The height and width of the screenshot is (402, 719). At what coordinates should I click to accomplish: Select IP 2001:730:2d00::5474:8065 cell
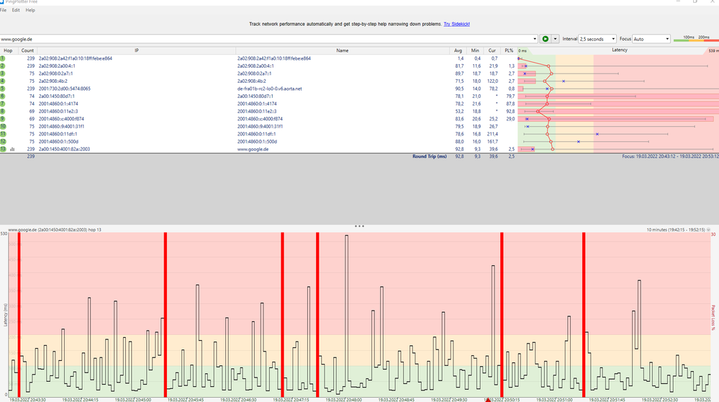pos(65,89)
